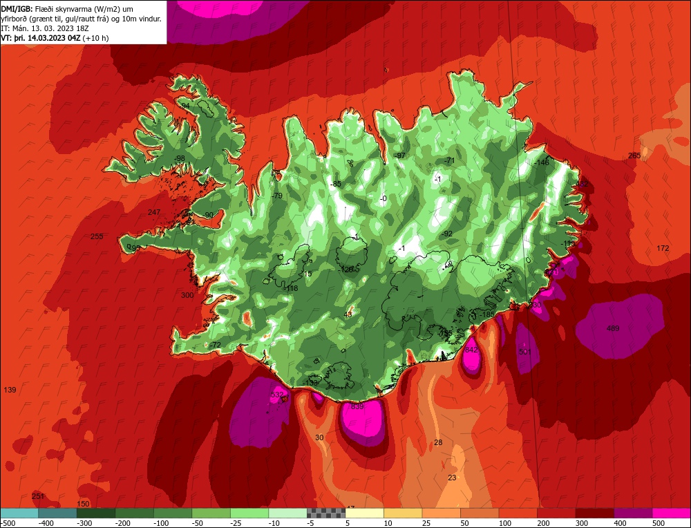Click the map value 265 in the northeast sea
The height and width of the screenshot is (528, 691).
[634, 155]
